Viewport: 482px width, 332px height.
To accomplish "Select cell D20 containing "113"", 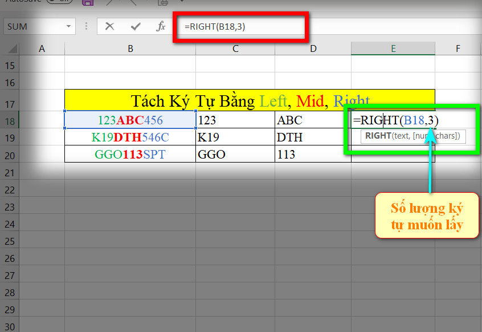I will [x=313, y=154].
